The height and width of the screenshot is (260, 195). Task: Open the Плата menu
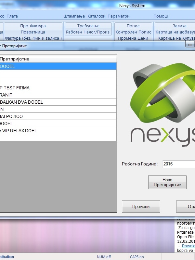click(12, 16)
